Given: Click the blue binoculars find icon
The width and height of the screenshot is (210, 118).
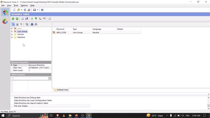Looking at the screenshot, I should (32, 24).
